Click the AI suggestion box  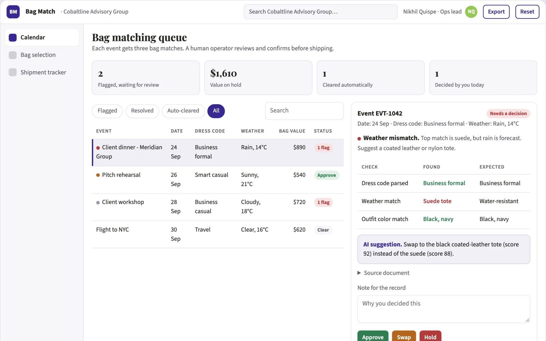pyautogui.click(x=444, y=249)
